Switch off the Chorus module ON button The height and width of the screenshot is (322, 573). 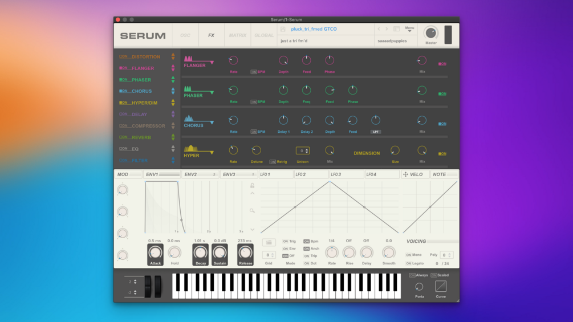[x=442, y=124]
